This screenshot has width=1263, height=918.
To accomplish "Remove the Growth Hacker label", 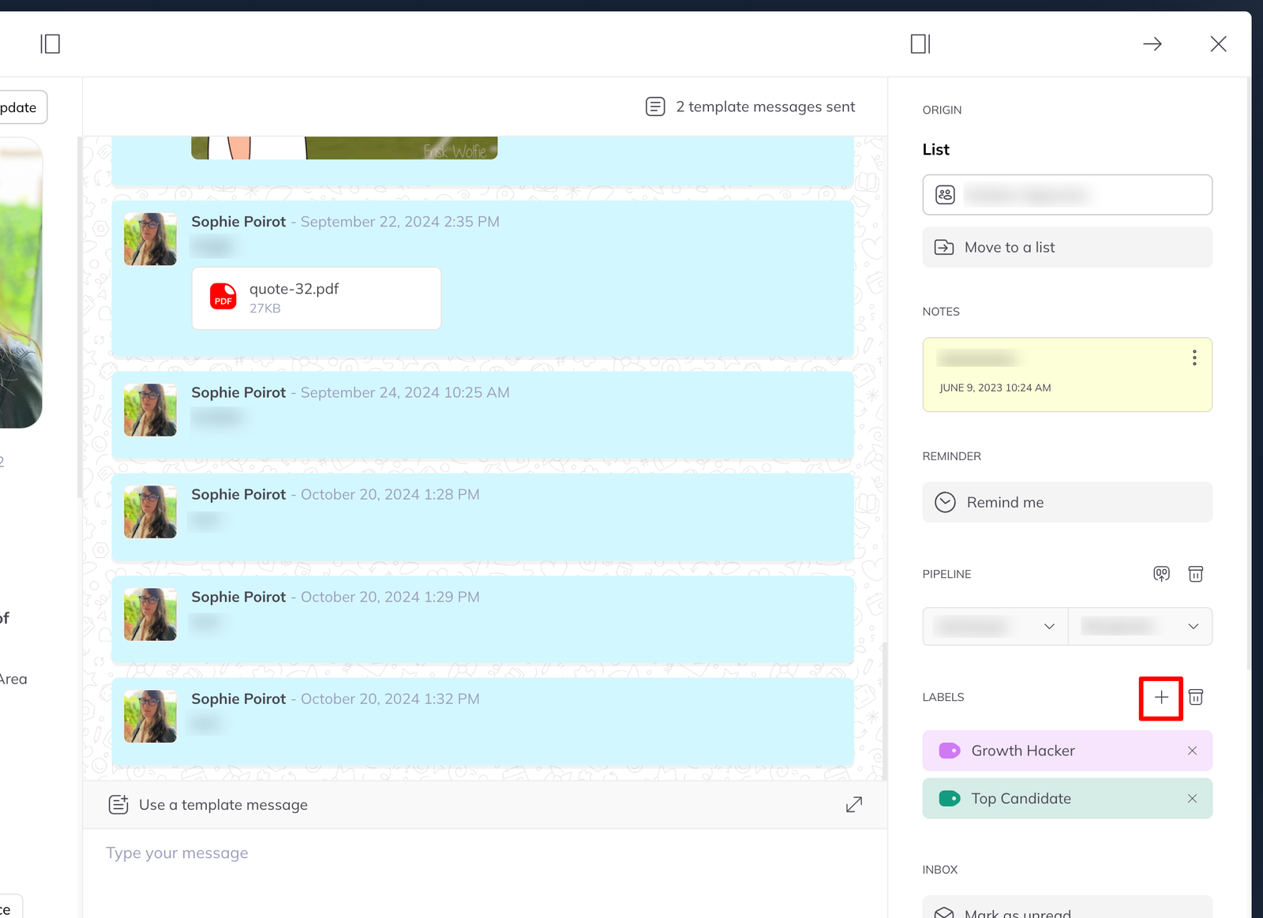I will (1192, 751).
